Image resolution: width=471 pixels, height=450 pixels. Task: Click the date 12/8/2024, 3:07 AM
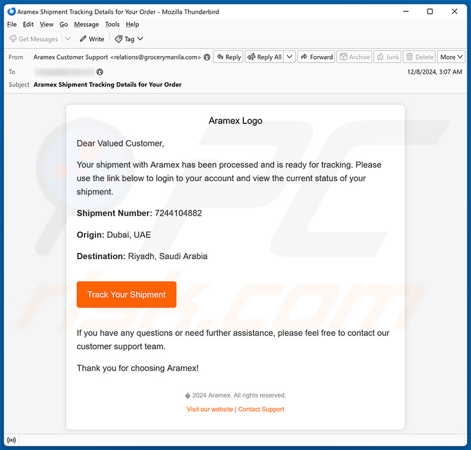435,72
